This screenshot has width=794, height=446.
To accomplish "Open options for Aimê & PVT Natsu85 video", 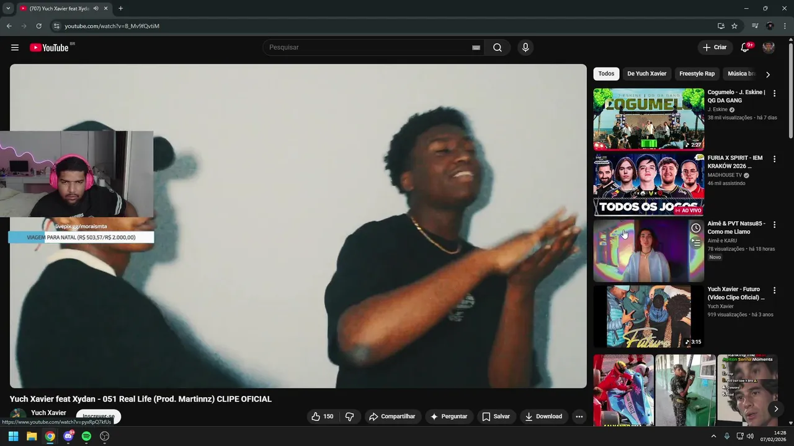I will 774,225.
